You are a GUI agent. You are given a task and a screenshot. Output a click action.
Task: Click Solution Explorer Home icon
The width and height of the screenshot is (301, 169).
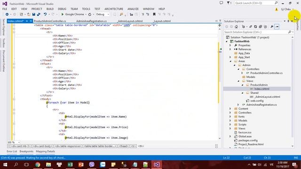pyautogui.click(x=236, y=27)
